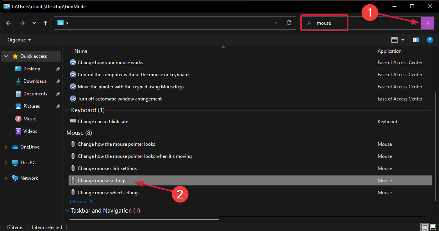Select Change mouse wheel settings
Screen dimensions: 439x231
pos(109,193)
